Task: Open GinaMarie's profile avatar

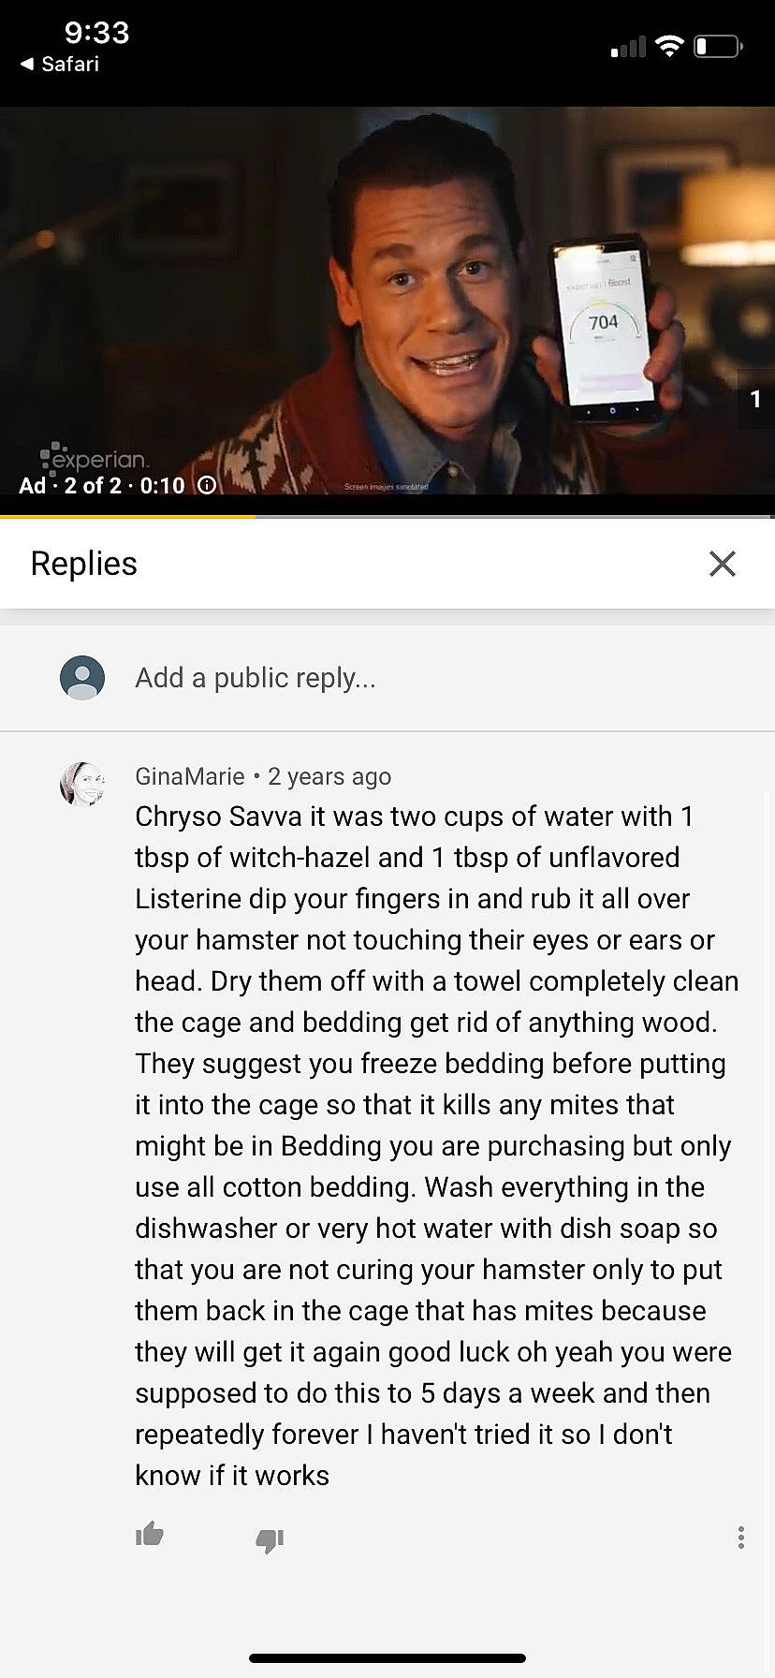Action: (82, 784)
